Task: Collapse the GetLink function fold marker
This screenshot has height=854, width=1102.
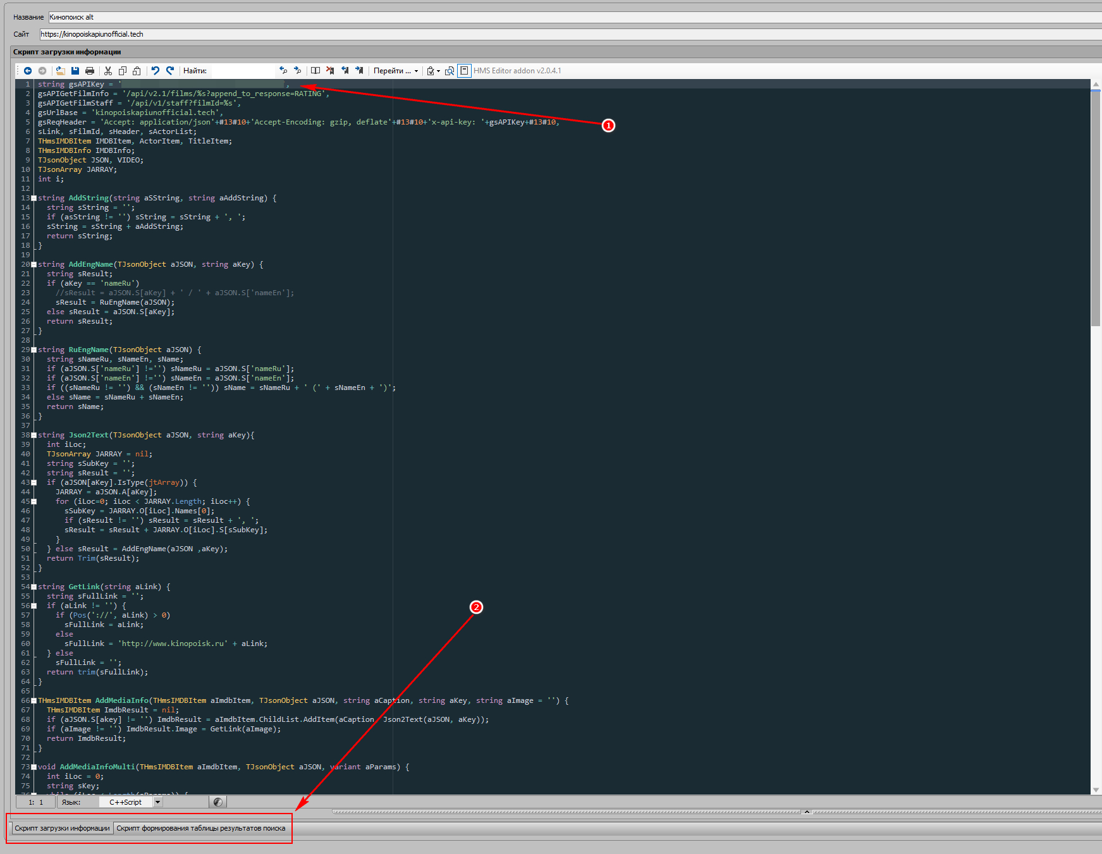Action: (34, 587)
